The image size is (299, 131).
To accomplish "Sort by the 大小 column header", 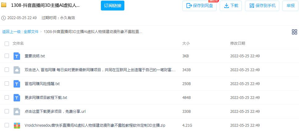I will 186,43.
